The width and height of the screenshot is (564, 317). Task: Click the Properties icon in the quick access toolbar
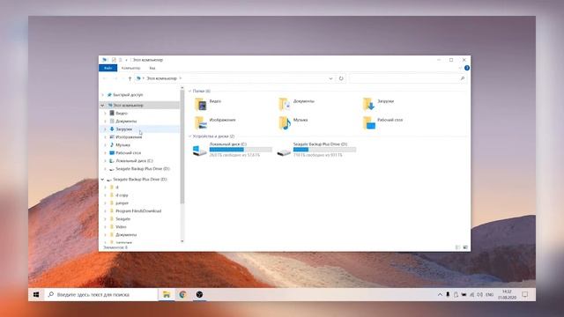(x=114, y=60)
